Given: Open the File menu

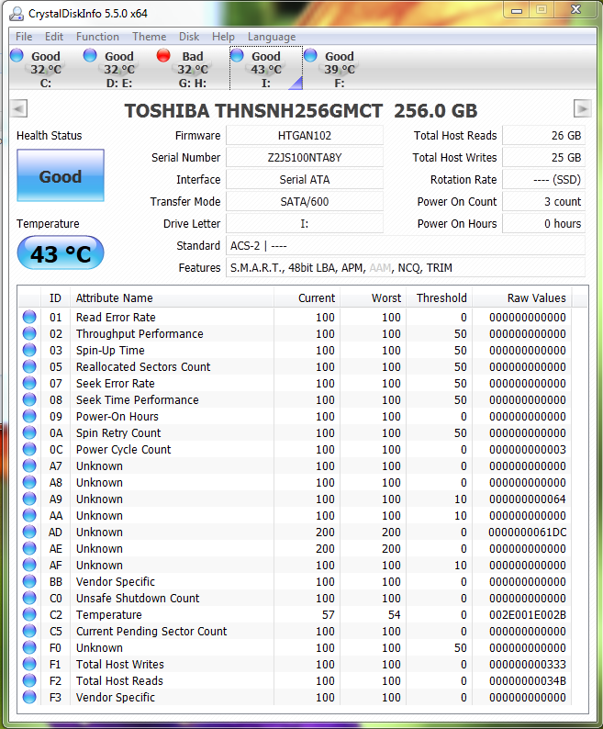Looking at the screenshot, I should [24, 37].
